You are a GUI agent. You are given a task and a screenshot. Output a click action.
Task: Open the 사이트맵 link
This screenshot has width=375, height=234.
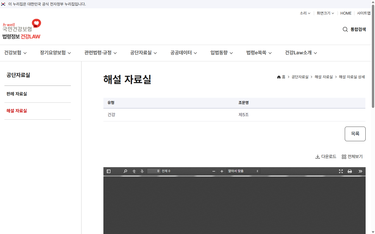coord(364,13)
